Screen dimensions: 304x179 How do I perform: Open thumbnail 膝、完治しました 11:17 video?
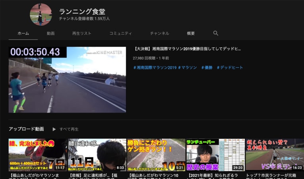coord(38,155)
